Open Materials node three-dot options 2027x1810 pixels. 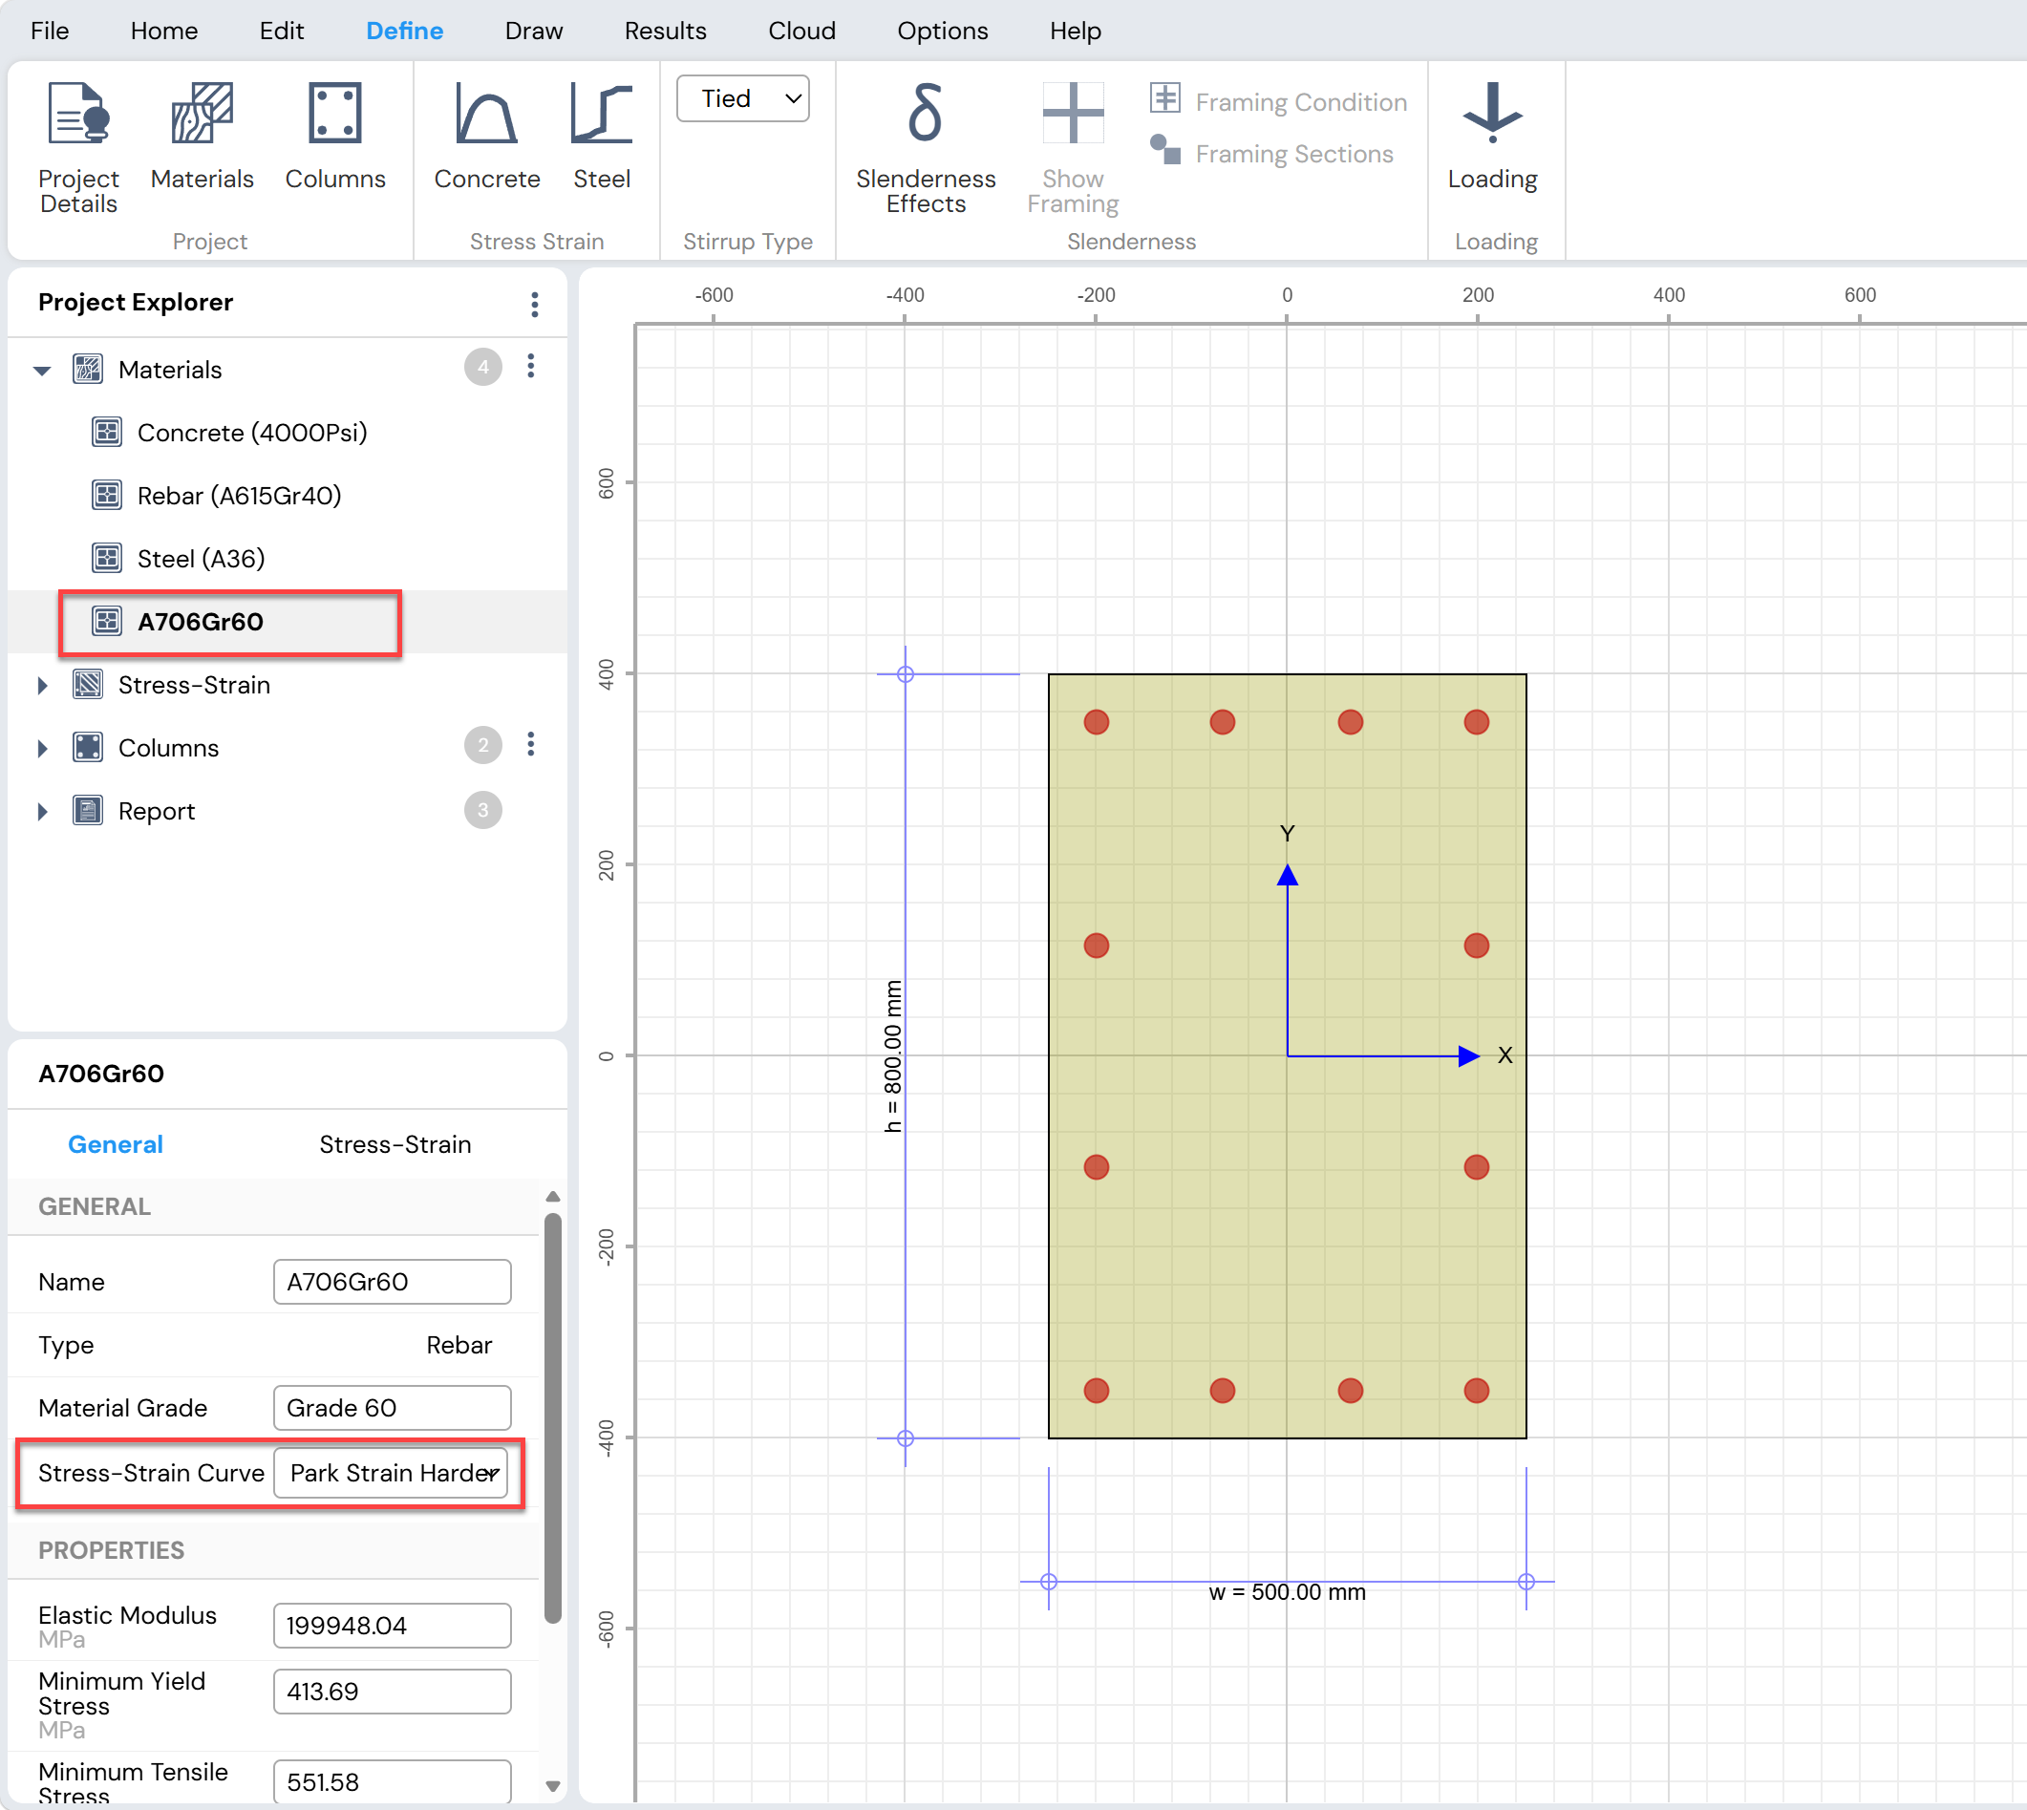pyautogui.click(x=531, y=367)
